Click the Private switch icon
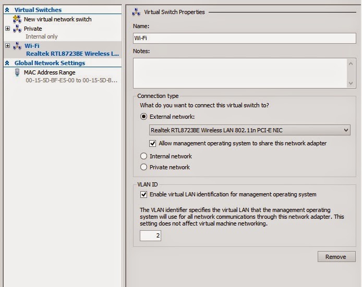The image size is (362, 287). coord(17,29)
